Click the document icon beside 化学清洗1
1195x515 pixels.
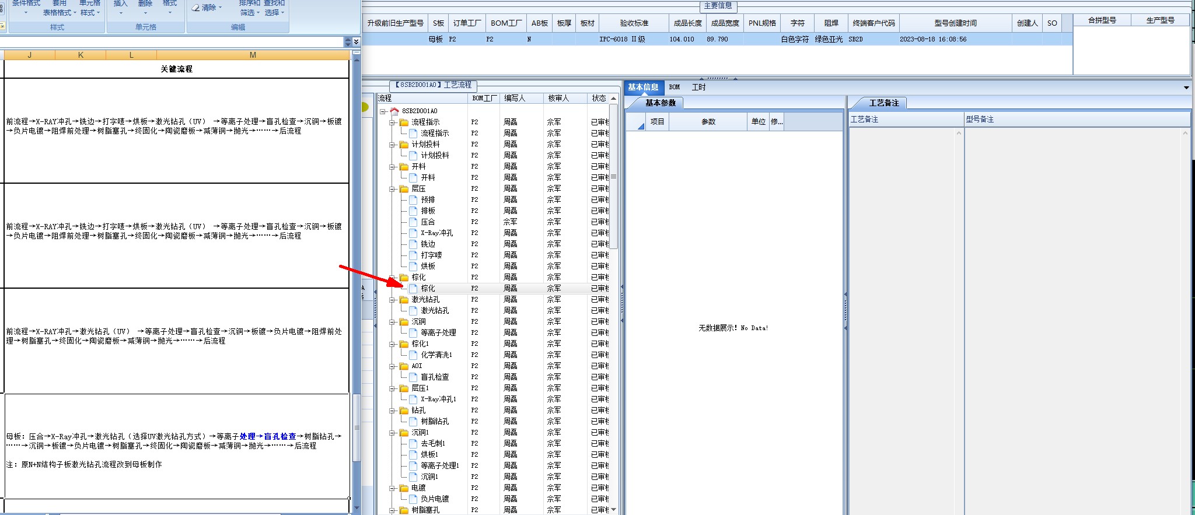coord(413,355)
